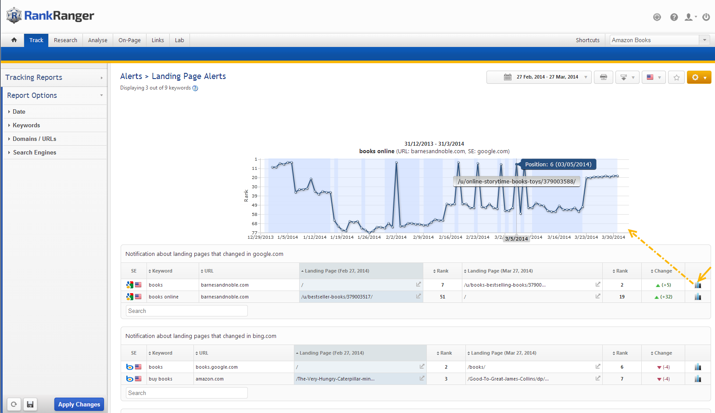The image size is (715, 413).
Task: Open the help question mark icon
Action: 674,17
